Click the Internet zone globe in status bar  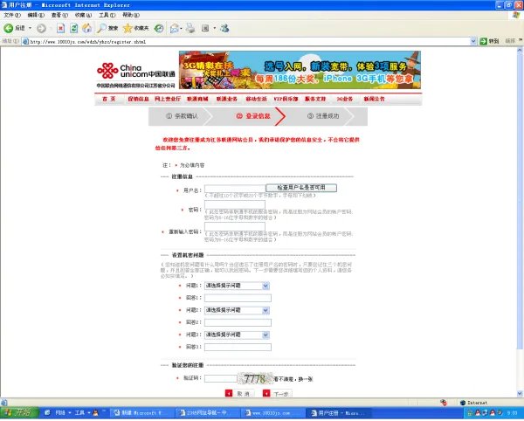(463, 403)
